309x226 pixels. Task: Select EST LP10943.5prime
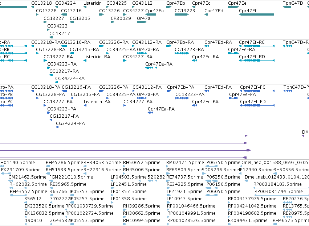point(185,199)
